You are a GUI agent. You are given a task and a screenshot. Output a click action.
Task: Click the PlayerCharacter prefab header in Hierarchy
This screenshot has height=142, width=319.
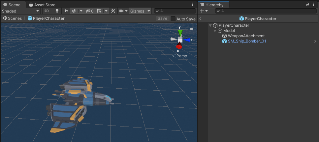pyautogui.click(x=258, y=19)
